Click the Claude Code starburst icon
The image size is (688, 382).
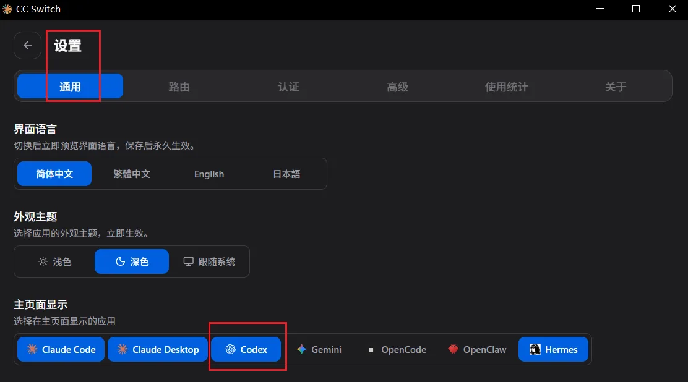(x=32, y=349)
